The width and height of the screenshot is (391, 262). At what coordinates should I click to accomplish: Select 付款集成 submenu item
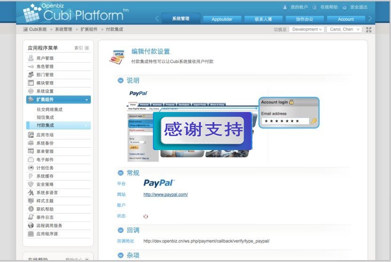(58, 125)
